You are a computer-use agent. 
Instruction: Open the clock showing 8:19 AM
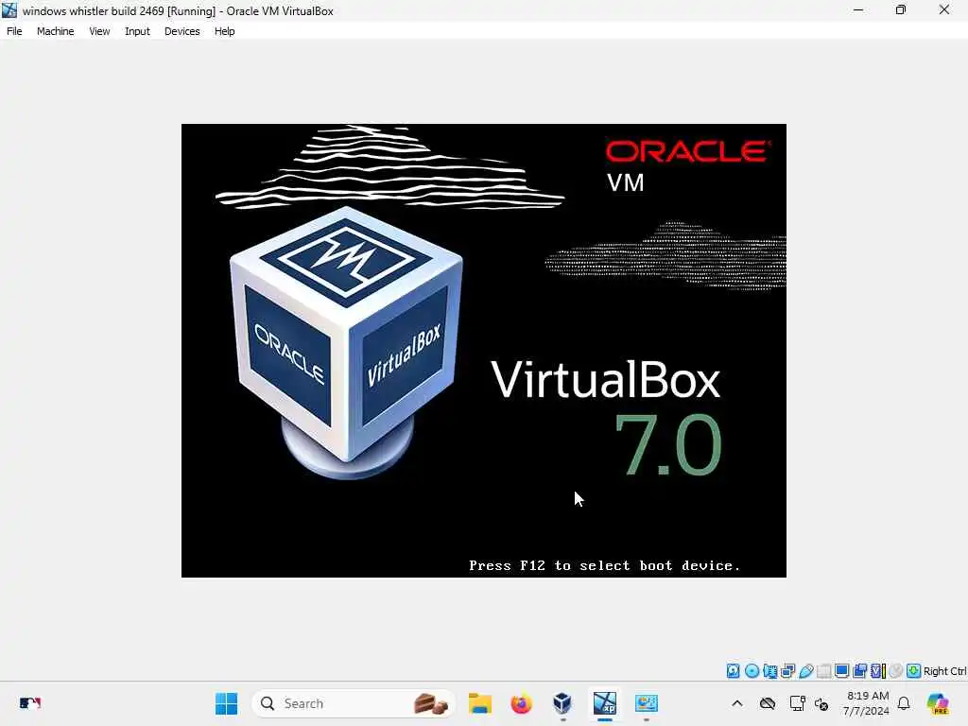pyautogui.click(x=867, y=703)
